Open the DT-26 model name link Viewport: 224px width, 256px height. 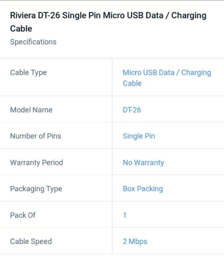pos(132,110)
